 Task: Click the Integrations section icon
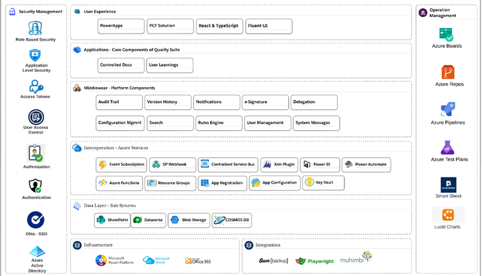[249, 245]
